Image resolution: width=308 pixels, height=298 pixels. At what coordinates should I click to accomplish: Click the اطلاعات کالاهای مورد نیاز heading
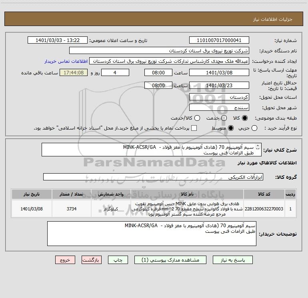[x=267, y=163]
